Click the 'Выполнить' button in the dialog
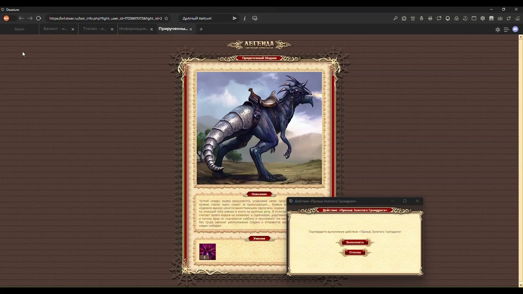Viewport: 523px width, 294px height. pyautogui.click(x=355, y=242)
